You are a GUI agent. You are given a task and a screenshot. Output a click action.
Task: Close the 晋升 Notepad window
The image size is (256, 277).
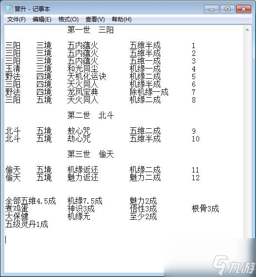tap(244, 9)
